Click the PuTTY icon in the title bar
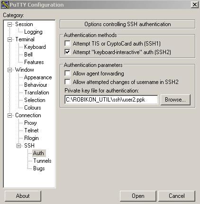 coord(5,5)
